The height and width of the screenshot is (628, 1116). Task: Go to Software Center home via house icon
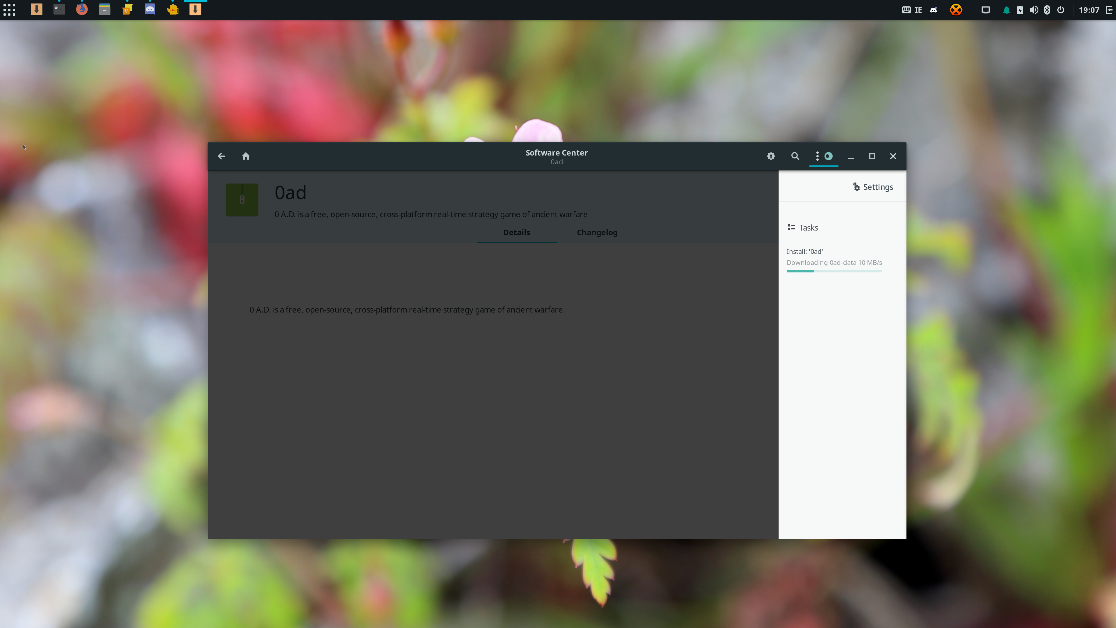246,156
